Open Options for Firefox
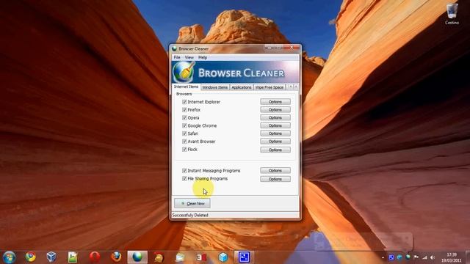The height and width of the screenshot is (264, 470). pos(275,110)
